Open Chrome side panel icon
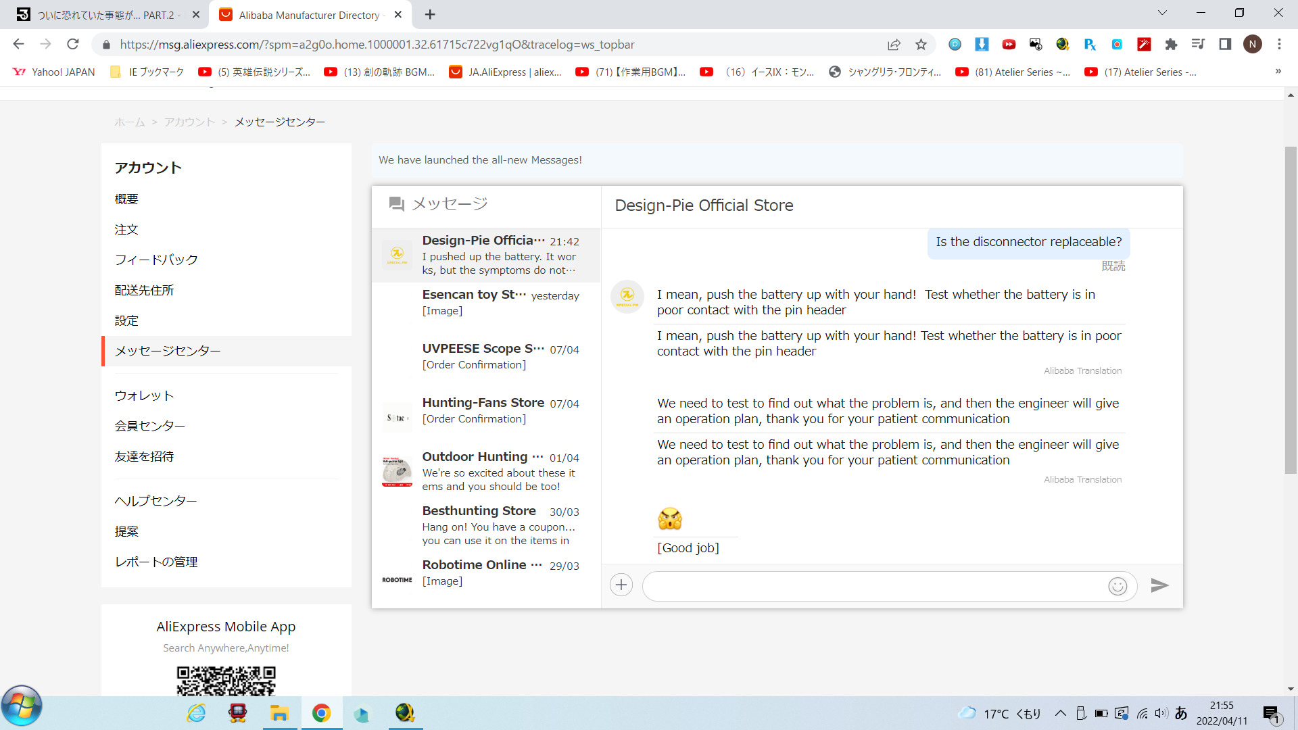Image resolution: width=1298 pixels, height=730 pixels. [1225, 45]
